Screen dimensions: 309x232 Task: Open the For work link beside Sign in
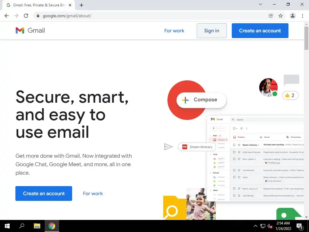pos(174,31)
